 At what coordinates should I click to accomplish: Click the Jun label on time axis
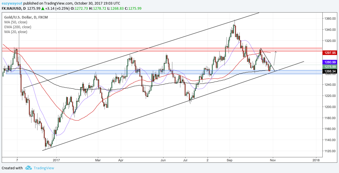click(163, 160)
